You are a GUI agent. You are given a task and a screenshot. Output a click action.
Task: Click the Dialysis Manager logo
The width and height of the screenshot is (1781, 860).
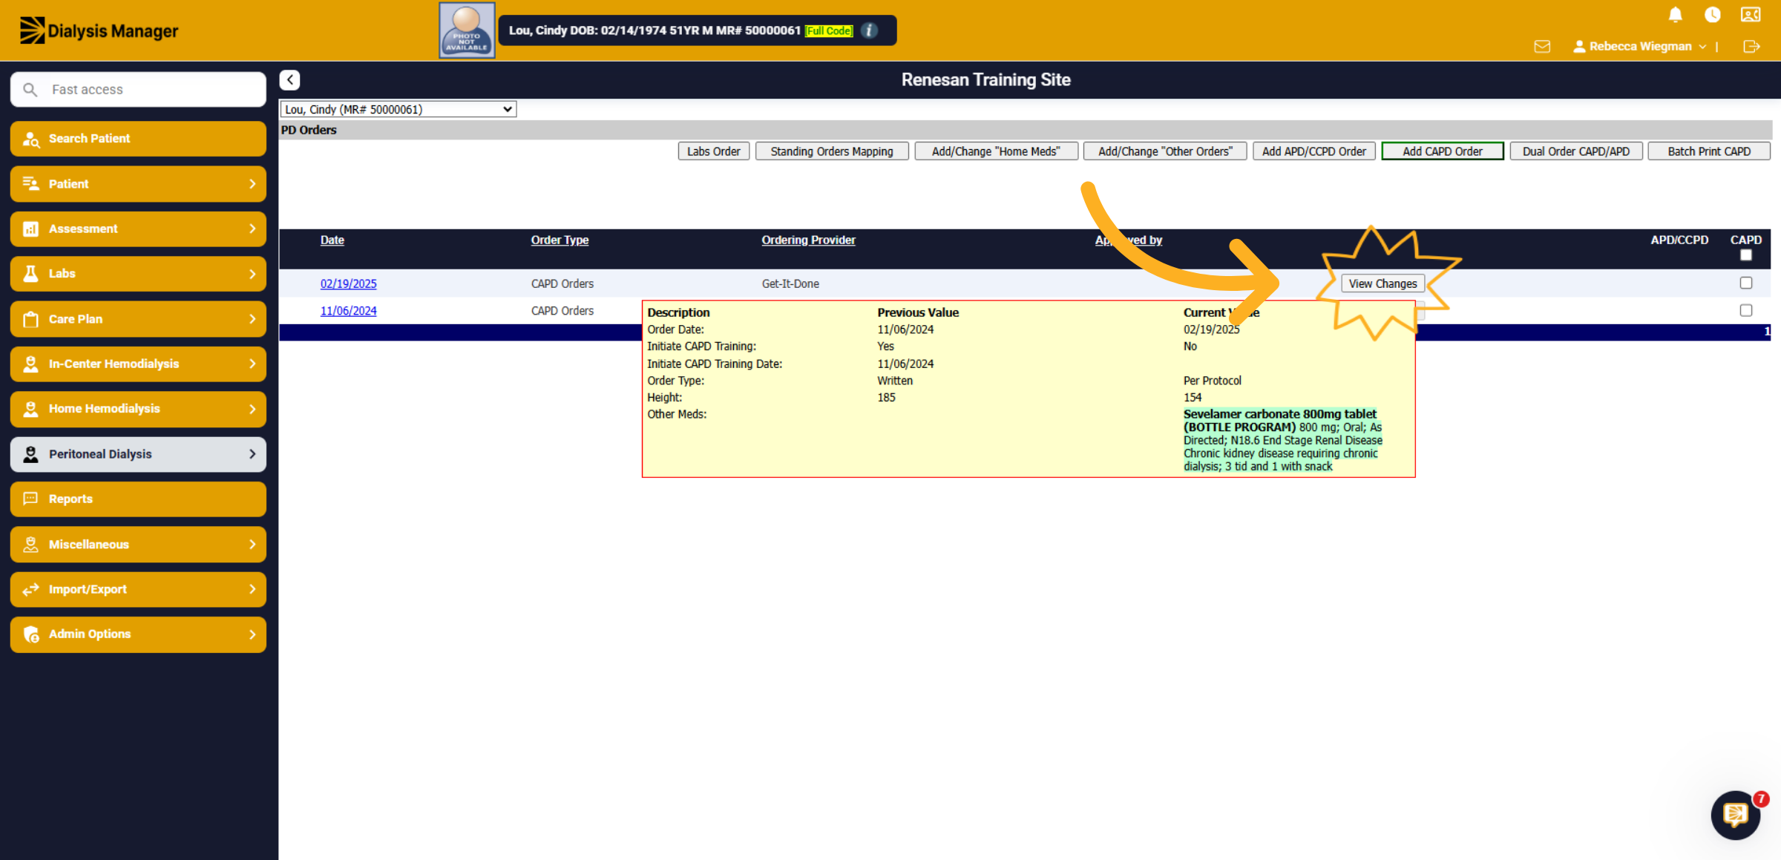tap(99, 30)
